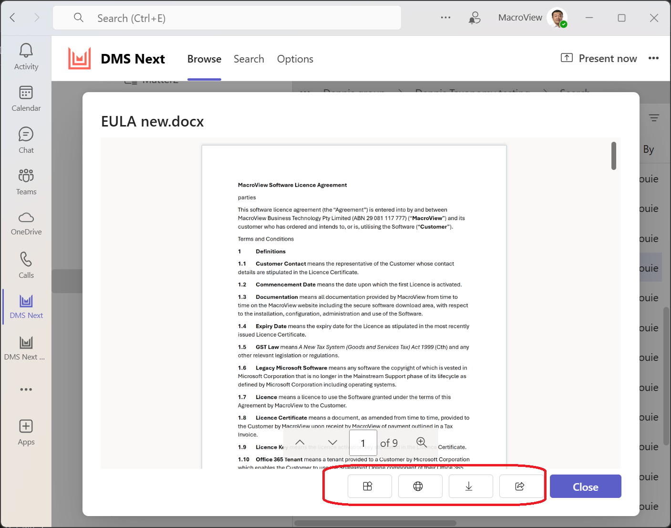Close the EULA new.docx preview dialog
The height and width of the screenshot is (528, 671).
[586, 486]
